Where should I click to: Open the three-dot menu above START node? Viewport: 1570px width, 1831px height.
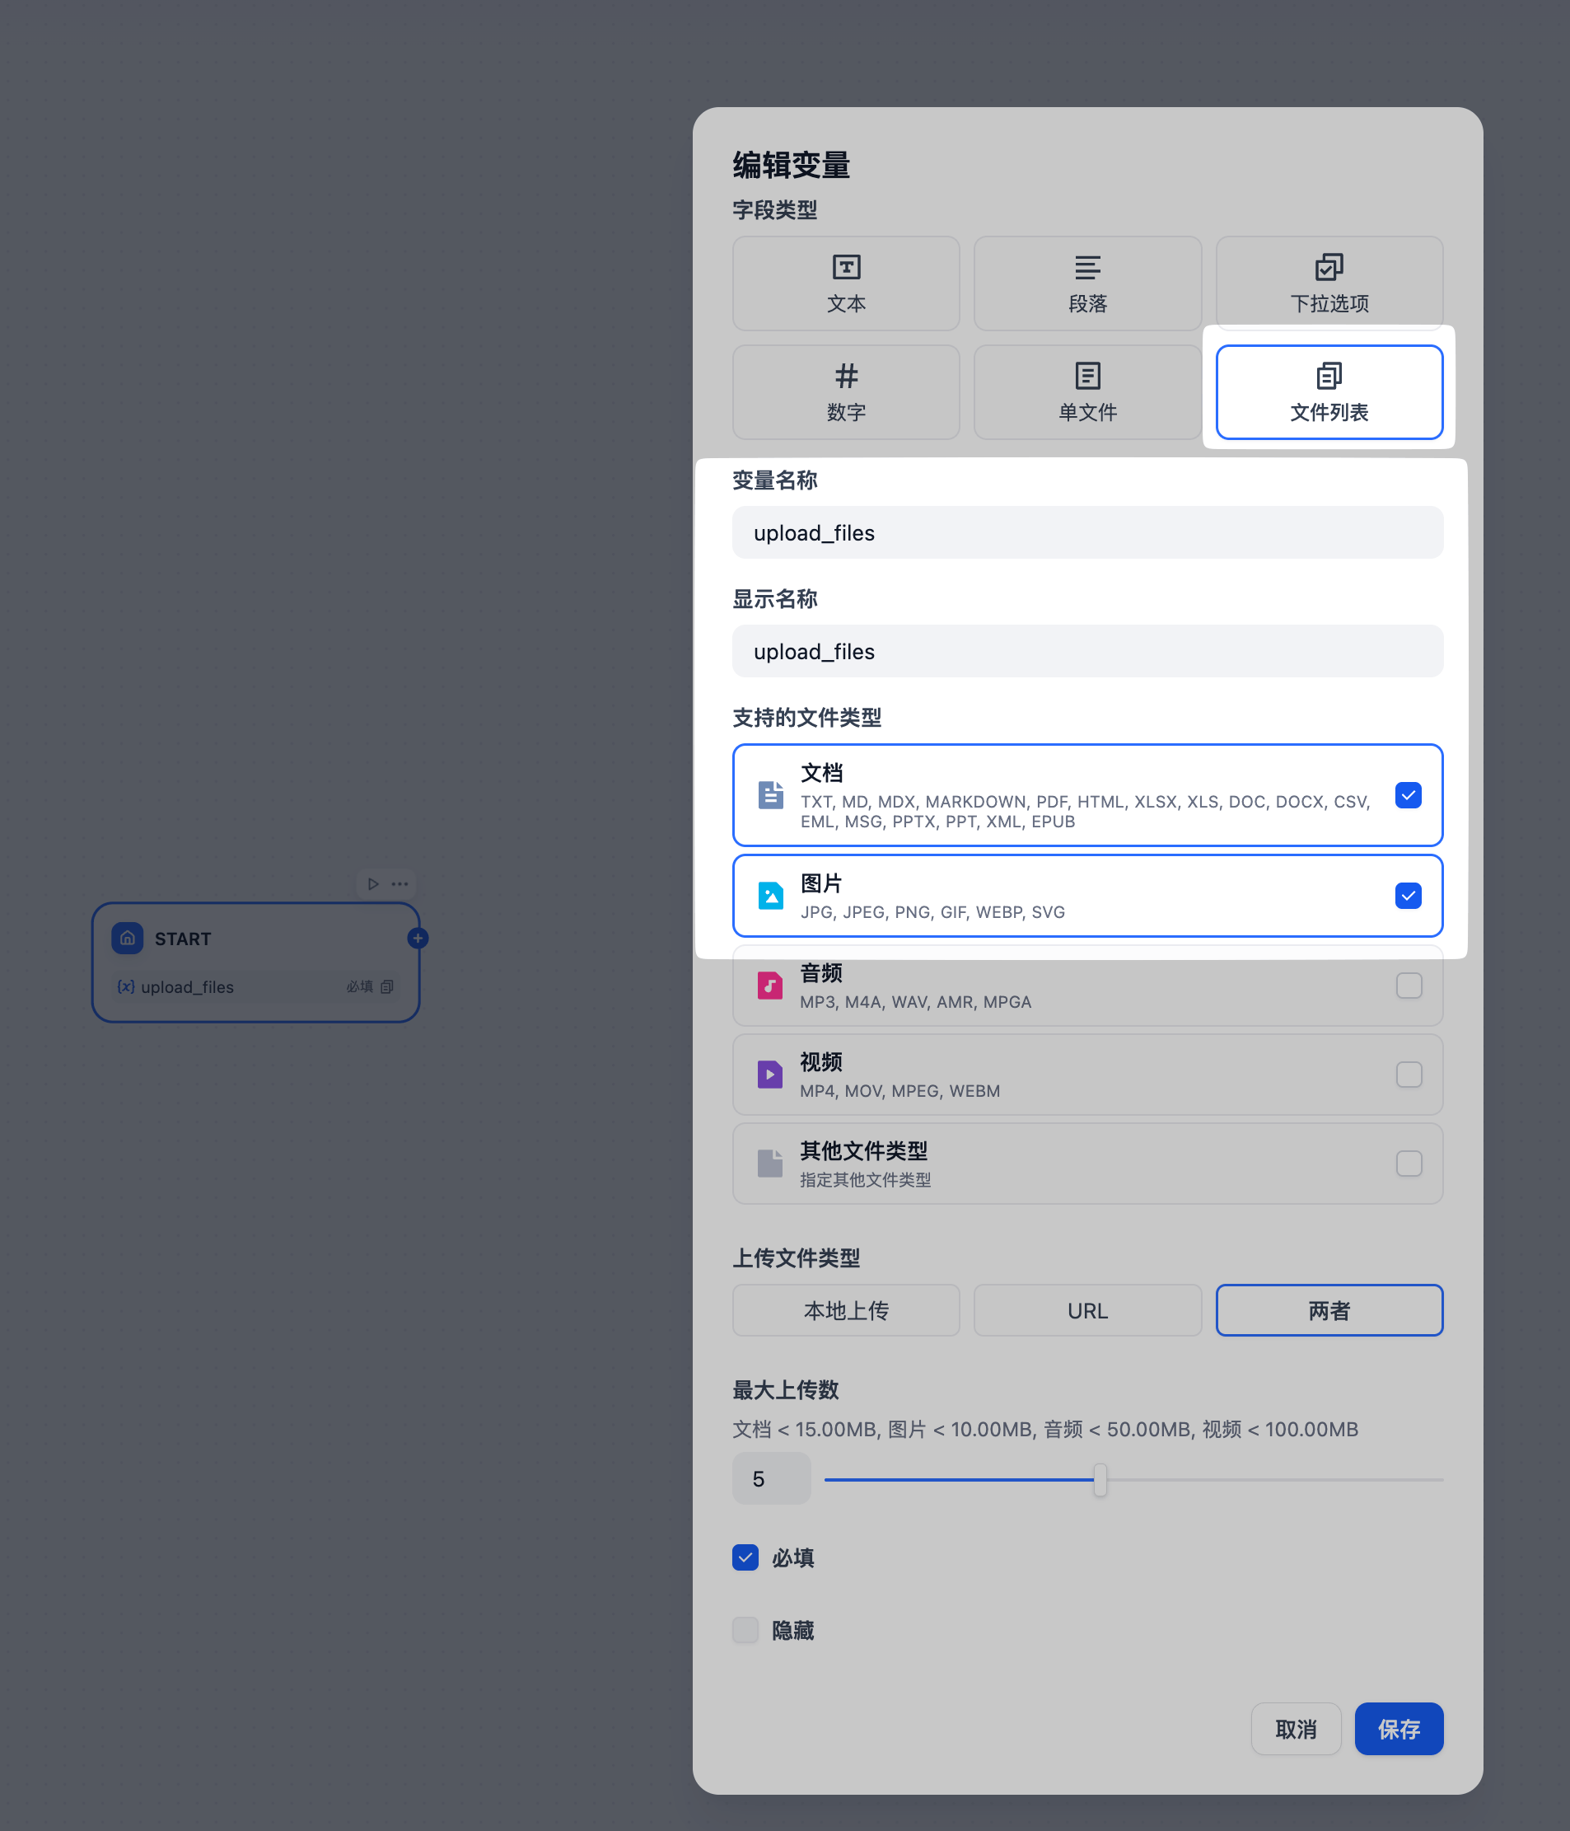point(400,883)
